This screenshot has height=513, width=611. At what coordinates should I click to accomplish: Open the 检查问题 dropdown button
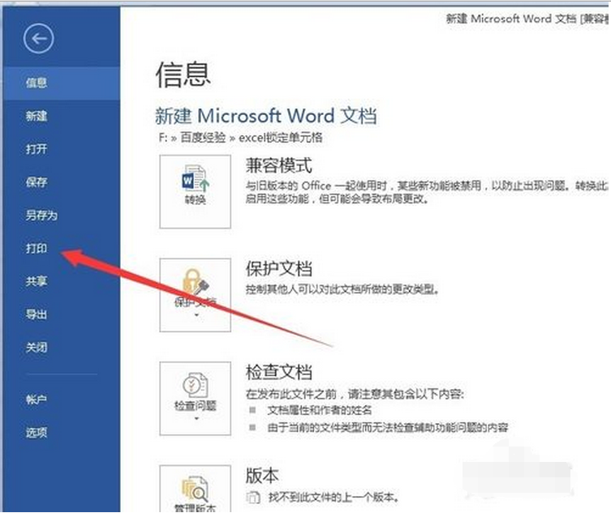click(x=196, y=399)
